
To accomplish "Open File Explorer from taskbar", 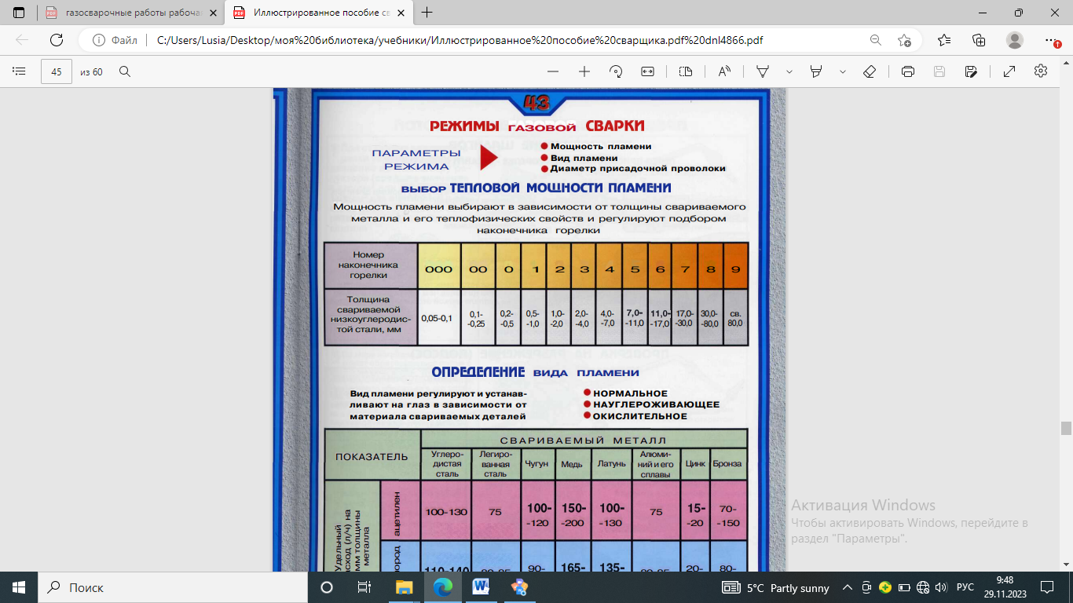I will 404,587.
